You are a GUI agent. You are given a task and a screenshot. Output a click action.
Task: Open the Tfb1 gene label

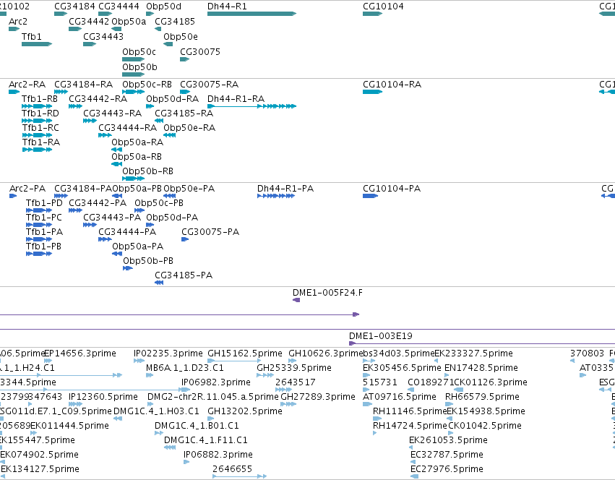(31, 36)
